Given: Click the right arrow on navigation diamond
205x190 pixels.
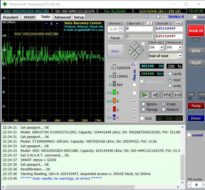Looking at the screenshot, I should pos(140,50).
